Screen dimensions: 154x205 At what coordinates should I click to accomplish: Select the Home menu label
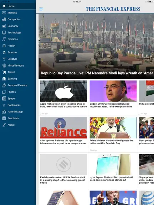point(11,6)
